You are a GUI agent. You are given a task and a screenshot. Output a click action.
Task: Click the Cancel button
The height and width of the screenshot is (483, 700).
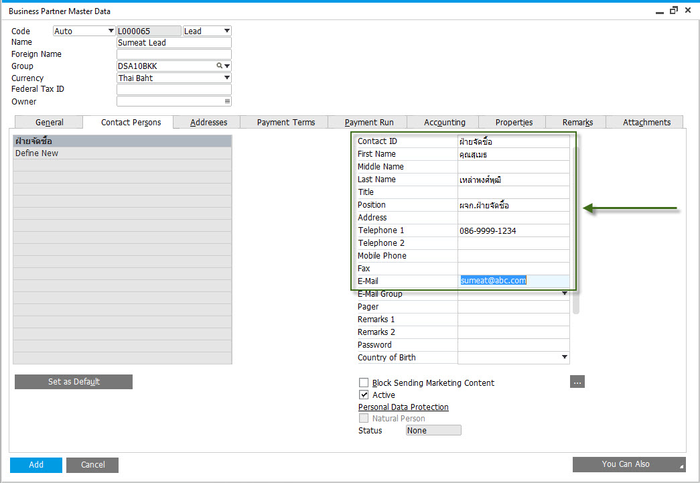(x=93, y=465)
